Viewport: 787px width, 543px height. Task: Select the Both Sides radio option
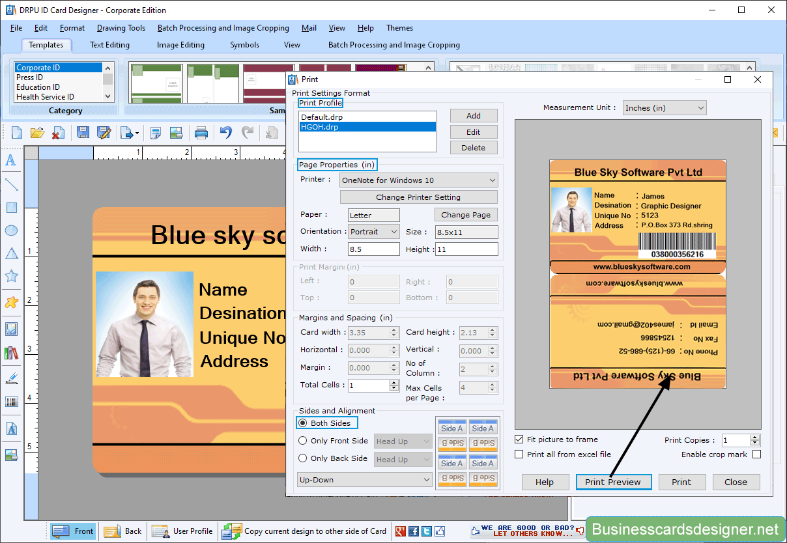click(x=303, y=423)
